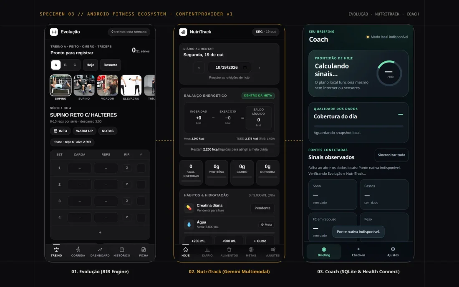Select first Supino exercise thumbnail

coord(61,86)
